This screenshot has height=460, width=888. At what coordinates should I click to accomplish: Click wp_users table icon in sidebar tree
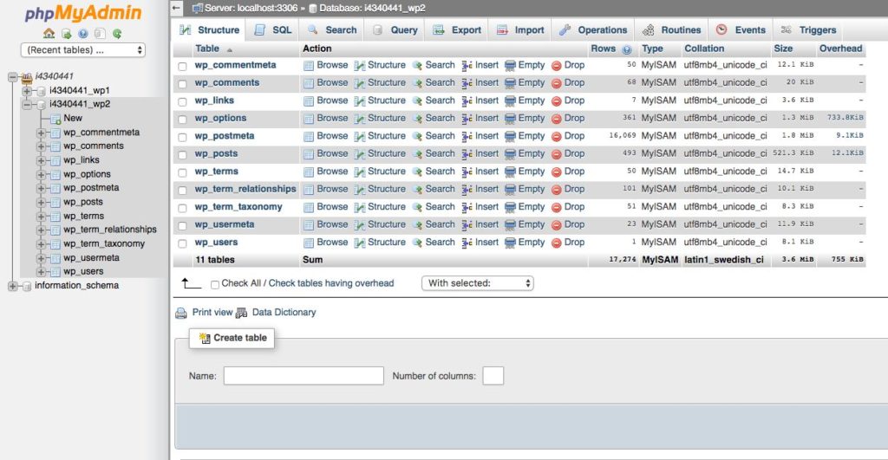click(x=55, y=272)
